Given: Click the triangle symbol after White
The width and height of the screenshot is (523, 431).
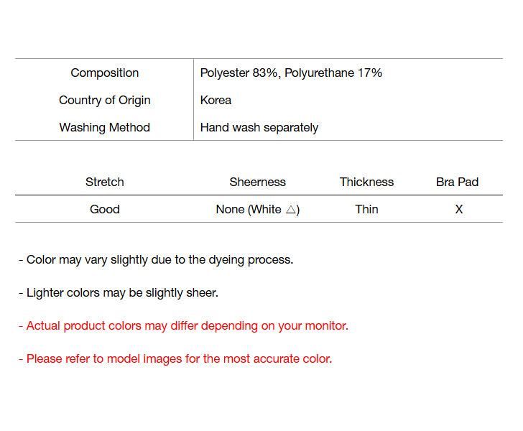Looking at the screenshot, I should pyautogui.click(x=290, y=210).
